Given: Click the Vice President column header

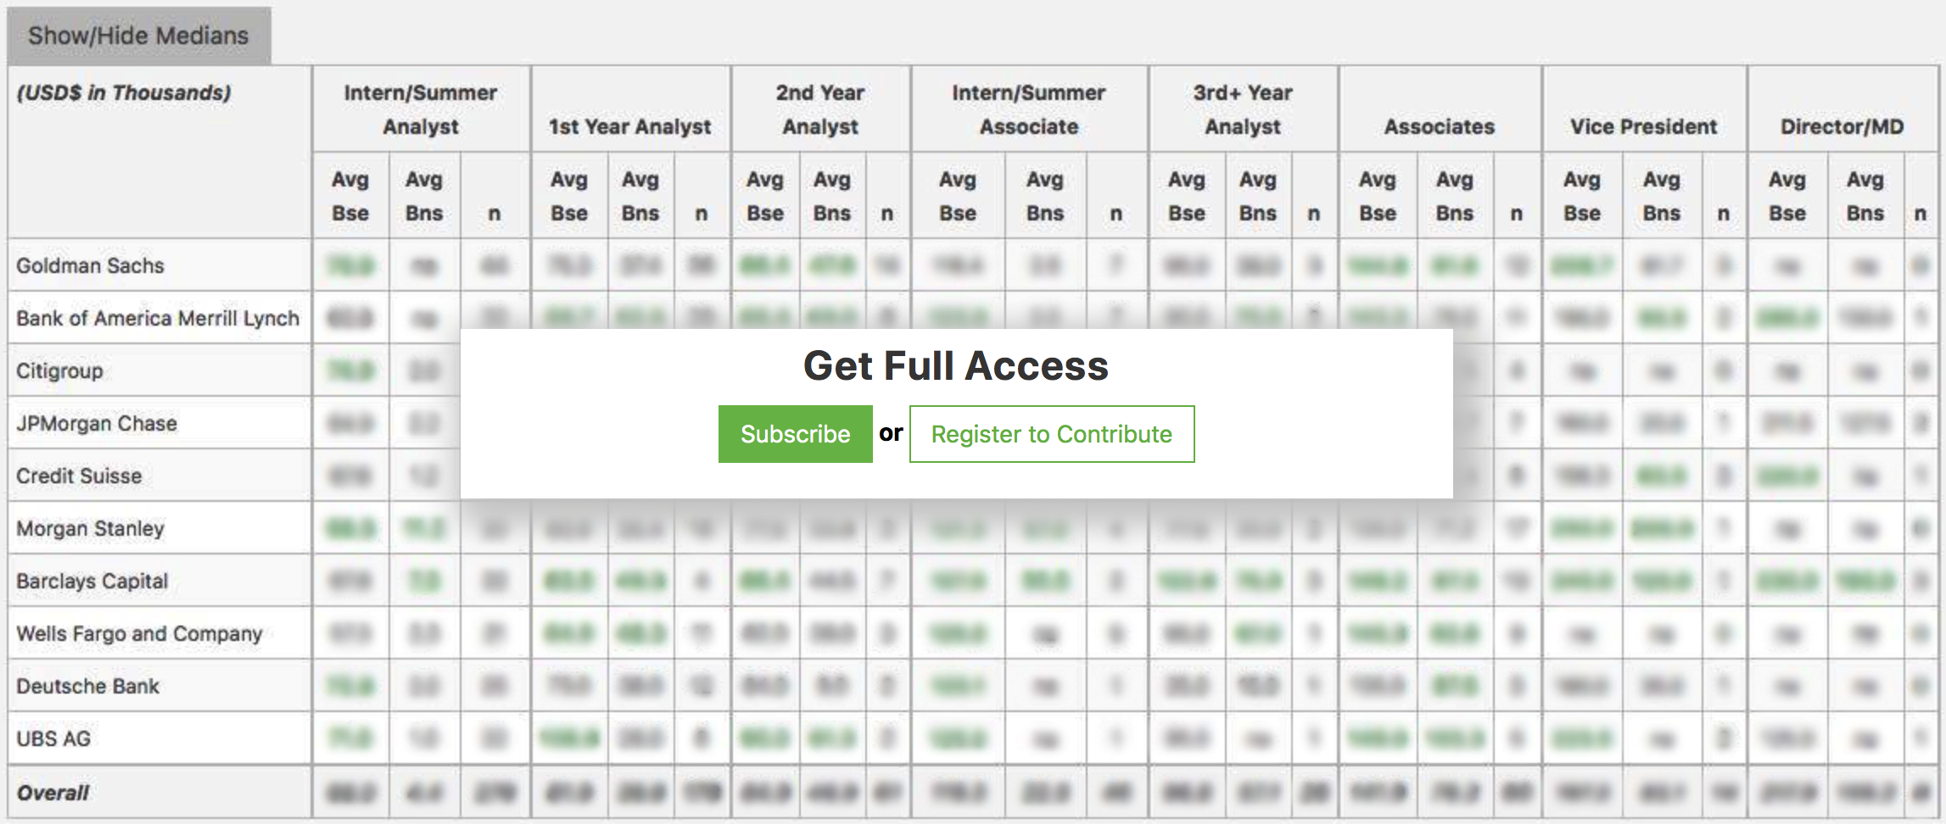Looking at the screenshot, I should coord(1643,126).
